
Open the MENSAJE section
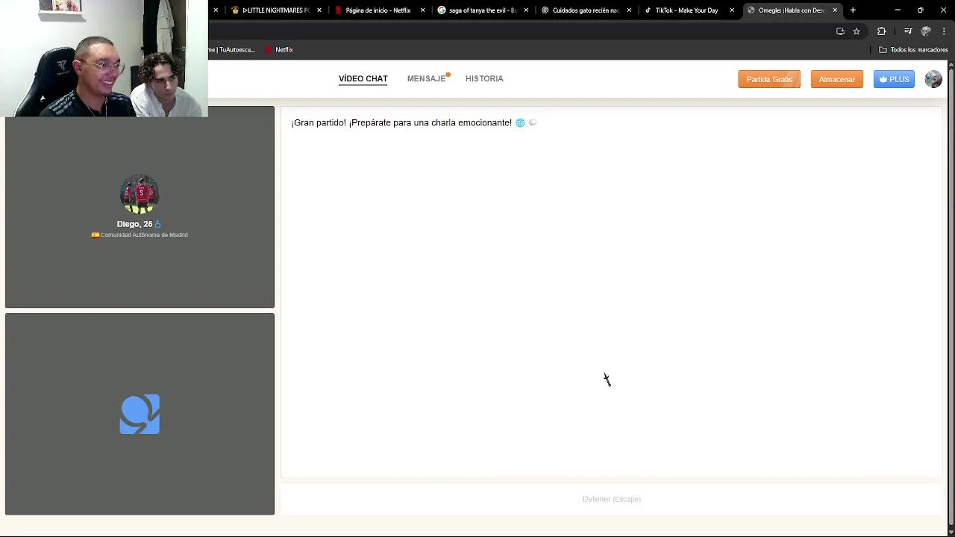pyautogui.click(x=427, y=78)
